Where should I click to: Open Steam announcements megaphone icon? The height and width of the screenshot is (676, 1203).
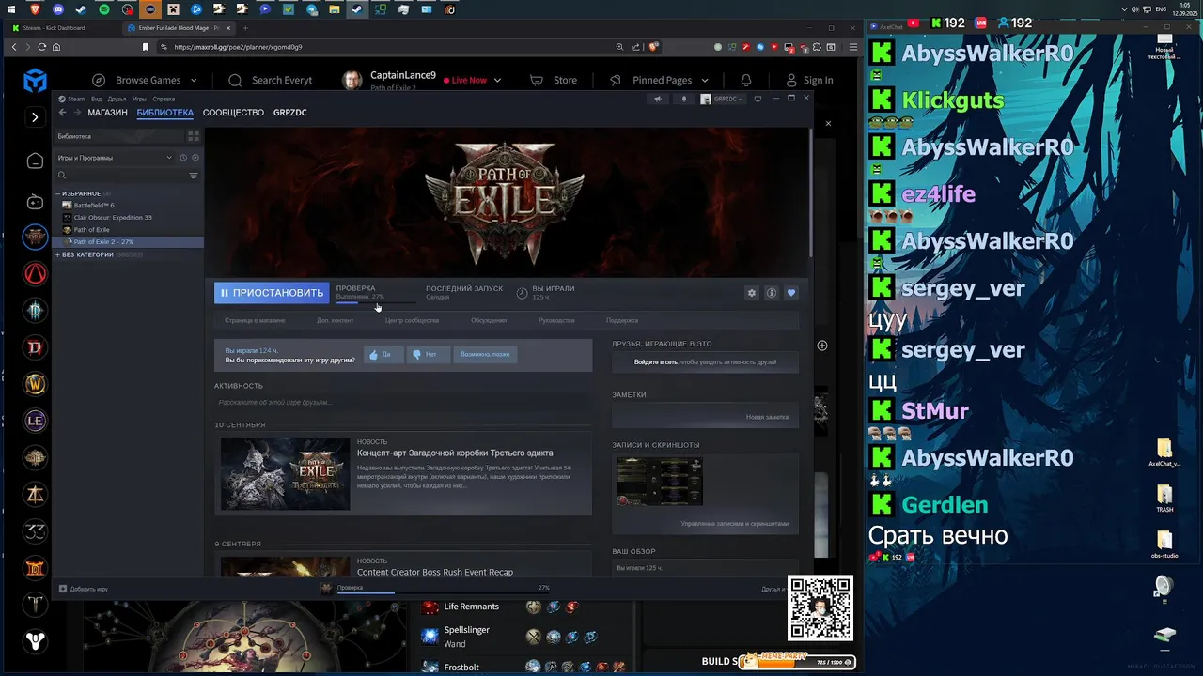[x=658, y=99]
